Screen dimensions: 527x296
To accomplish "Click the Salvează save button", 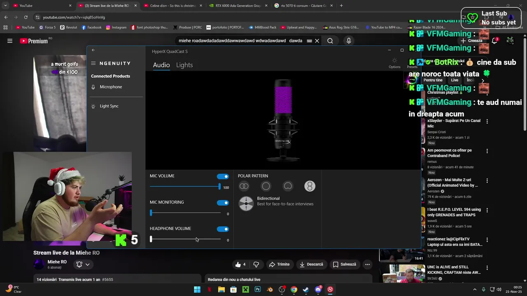I will 344,264.
